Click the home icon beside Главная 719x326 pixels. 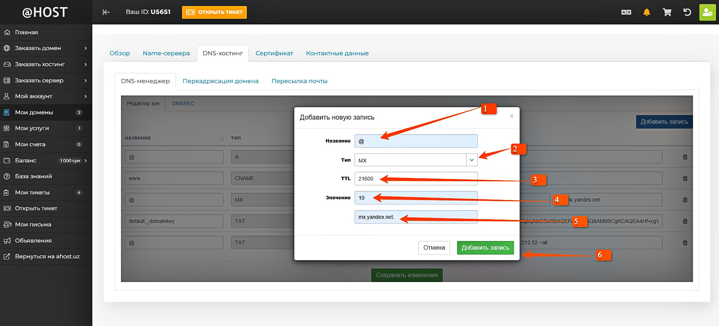(7, 32)
